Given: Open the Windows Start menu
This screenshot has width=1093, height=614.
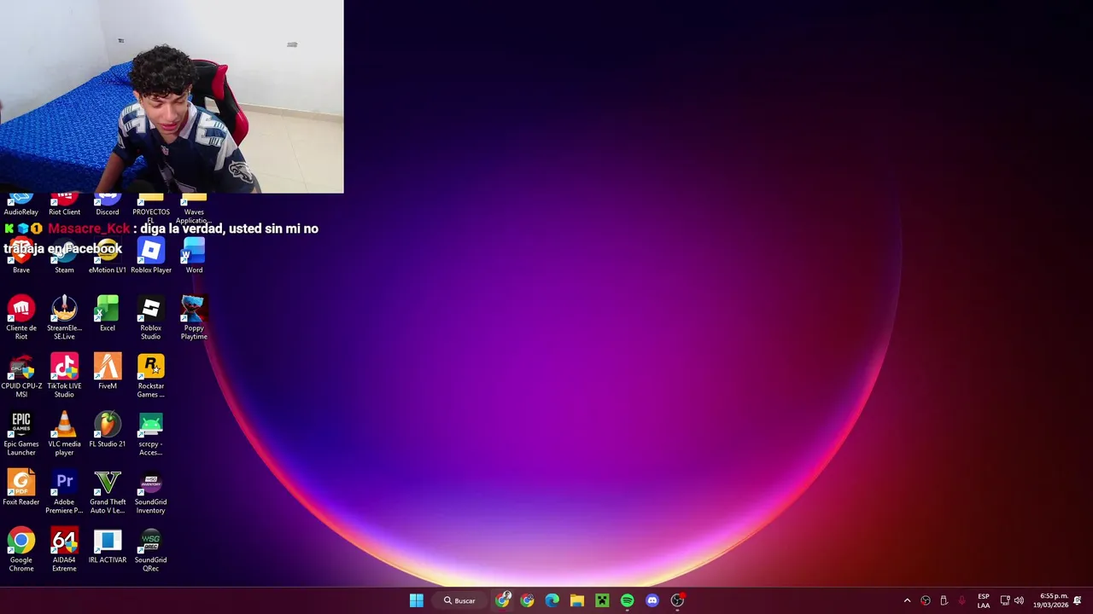Looking at the screenshot, I should (416, 600).
